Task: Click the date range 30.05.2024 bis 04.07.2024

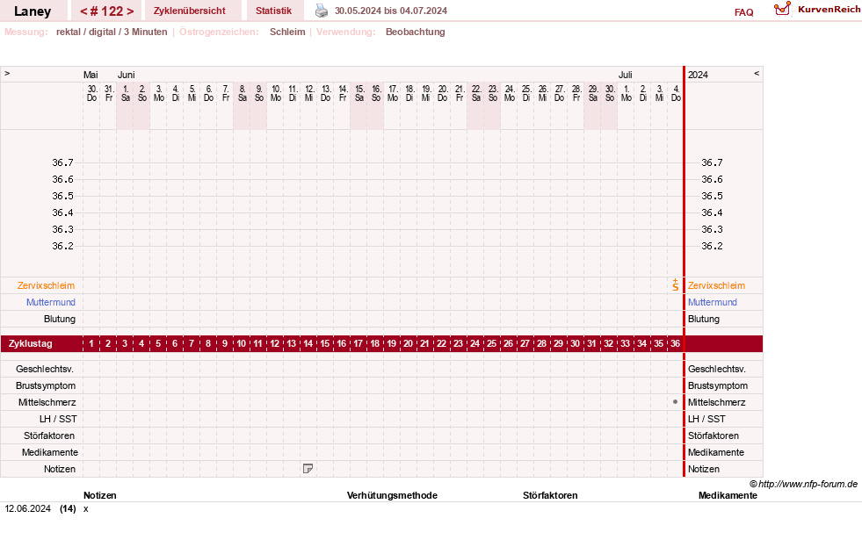Action: (x=391, y=11)
